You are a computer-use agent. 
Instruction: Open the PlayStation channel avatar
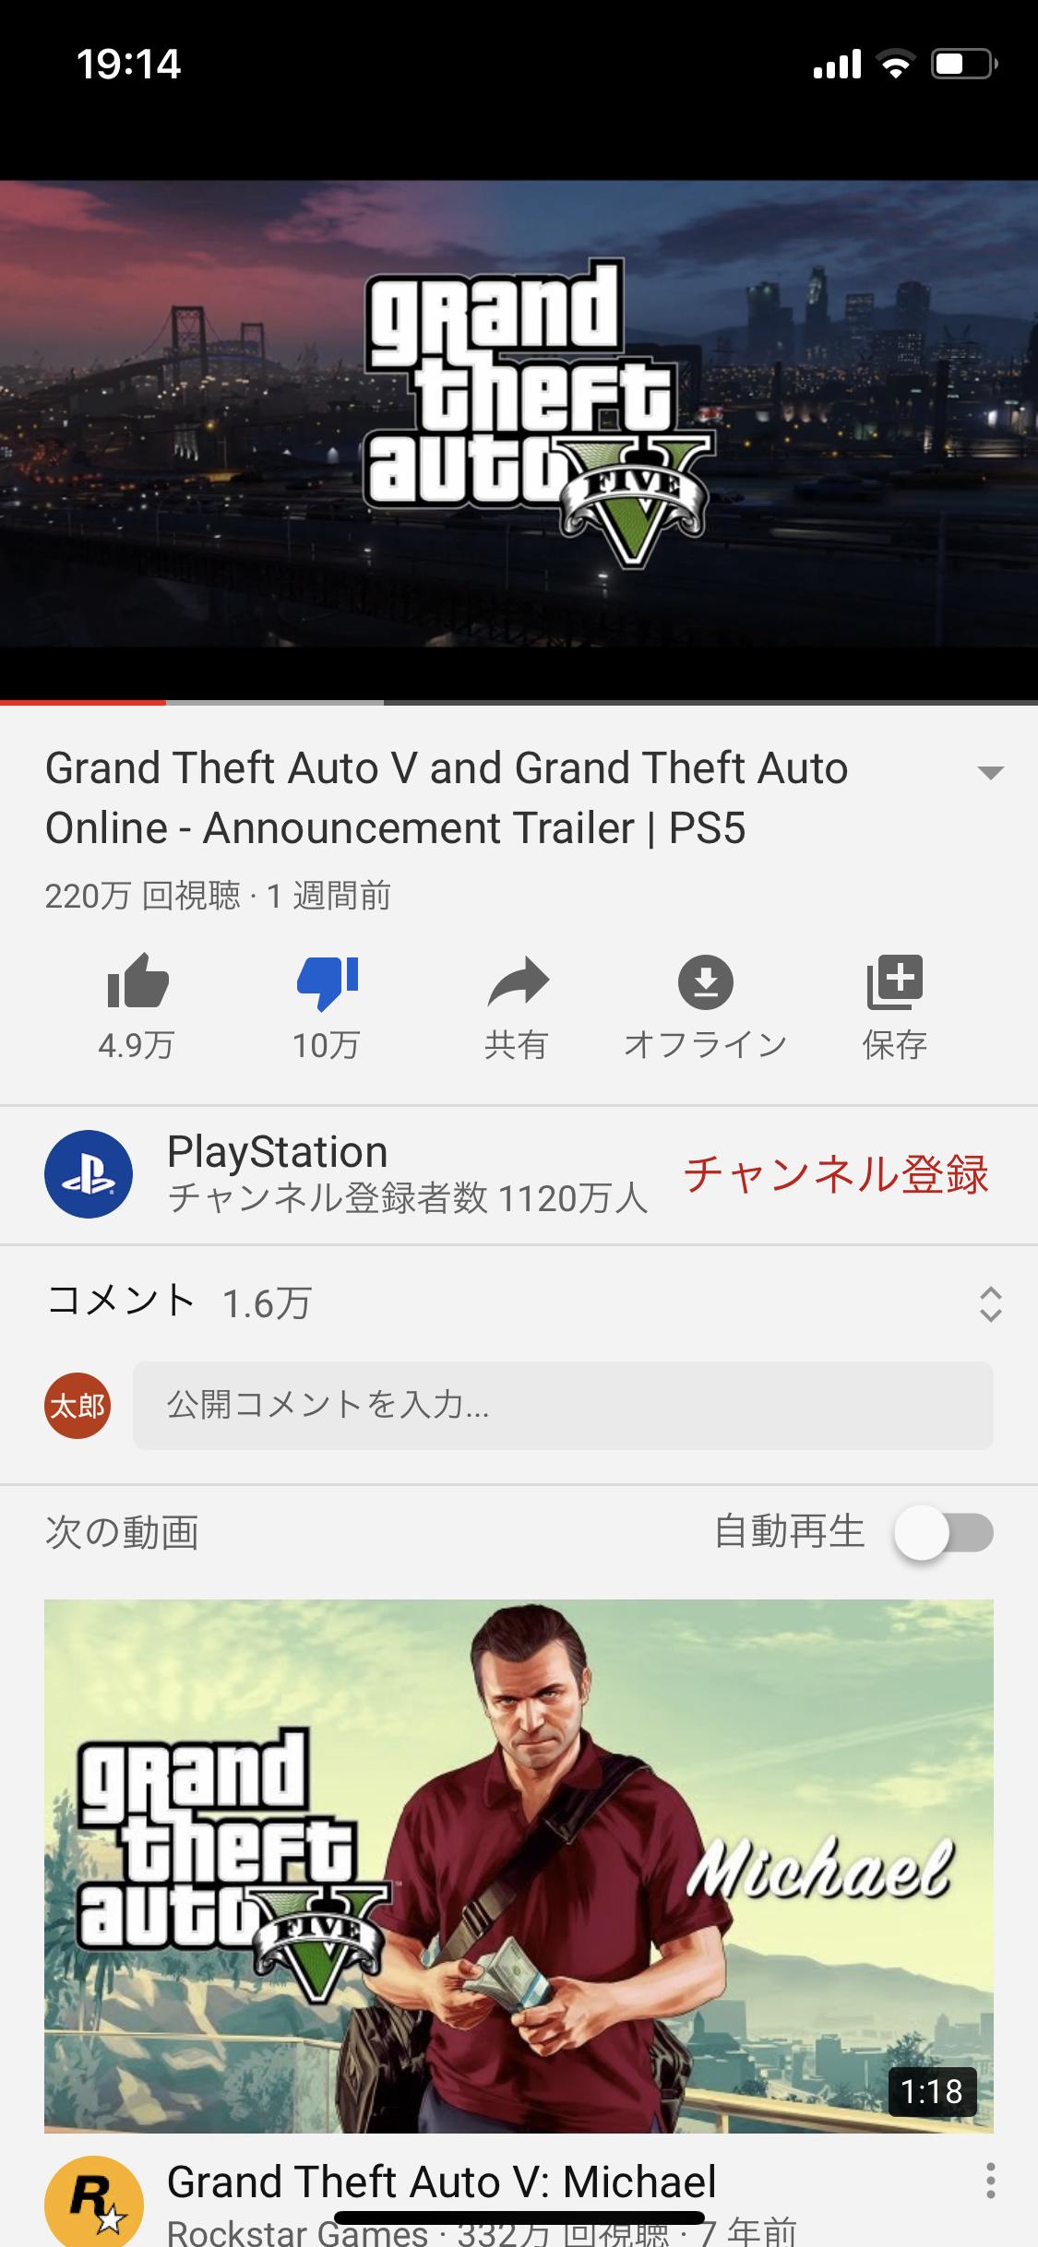89,1174
